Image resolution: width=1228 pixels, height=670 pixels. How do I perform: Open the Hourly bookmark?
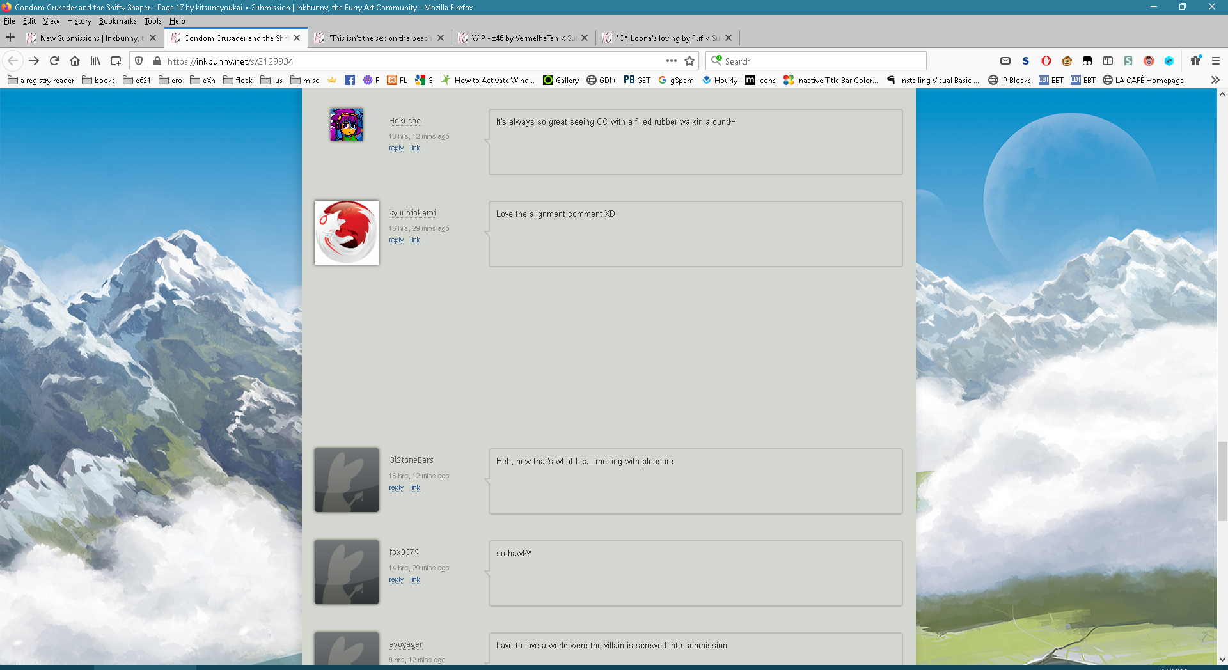click(720, 80)
